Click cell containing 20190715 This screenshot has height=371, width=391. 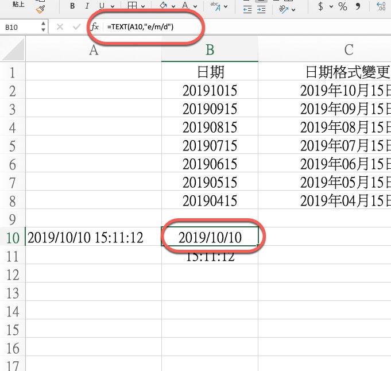(x=210, y=146)
